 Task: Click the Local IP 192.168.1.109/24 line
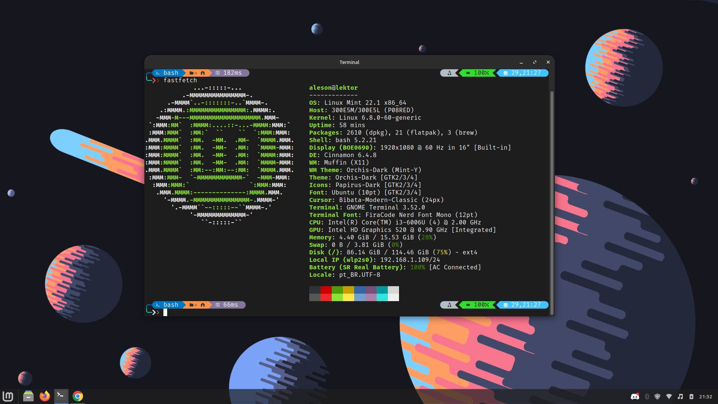[x=375, y=260]
